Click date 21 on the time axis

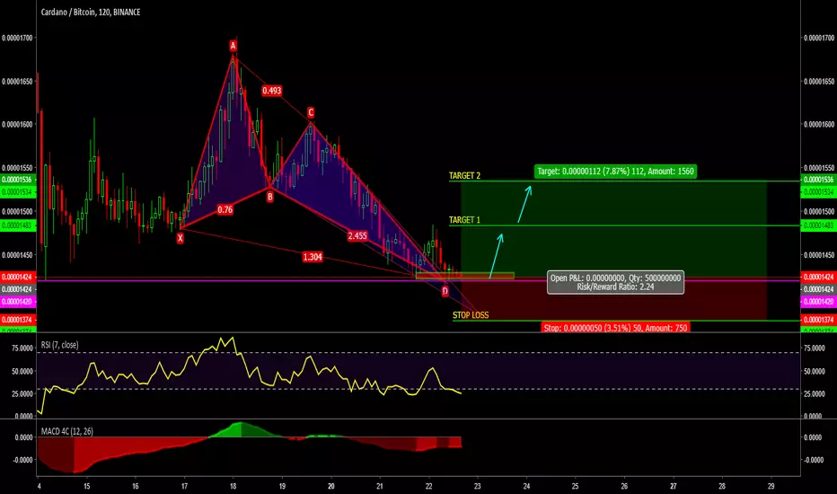coord(380,486)
